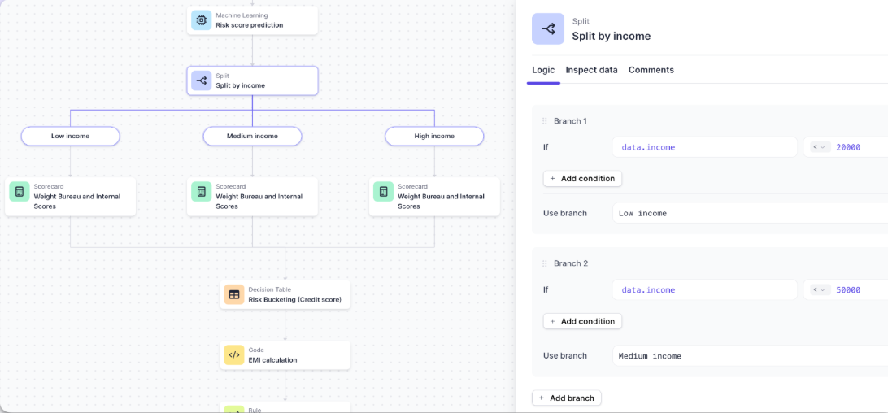Select the EMI calculation node
This screenshot has width=888, height=413.
[x=285, y=354]
